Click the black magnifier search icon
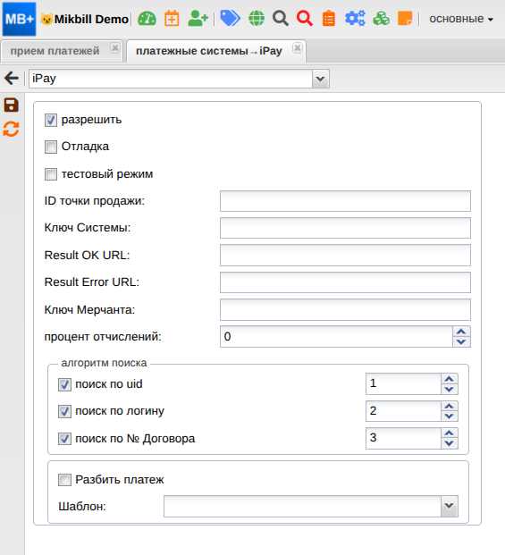The width and height of the screenshot is (505, 555). point(281,19)
